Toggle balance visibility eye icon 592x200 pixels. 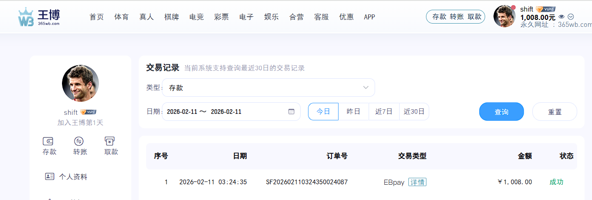[562, 17]
